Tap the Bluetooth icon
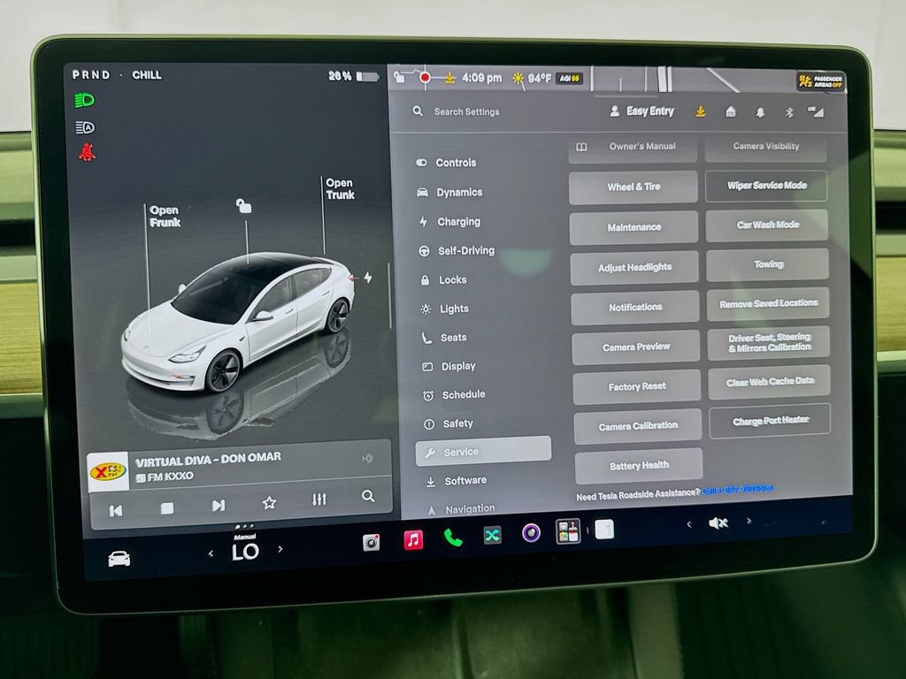906x679 pixels. [x=789, y=112]
